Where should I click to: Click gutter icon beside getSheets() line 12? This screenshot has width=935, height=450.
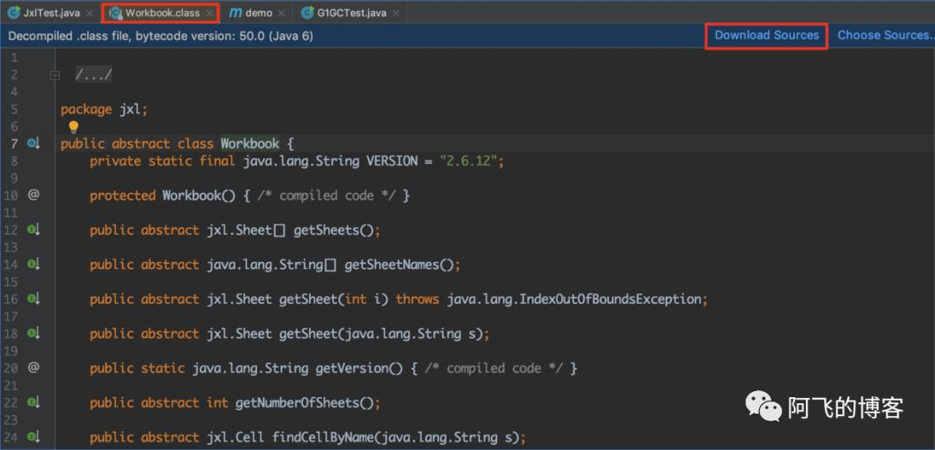(34, 230)
